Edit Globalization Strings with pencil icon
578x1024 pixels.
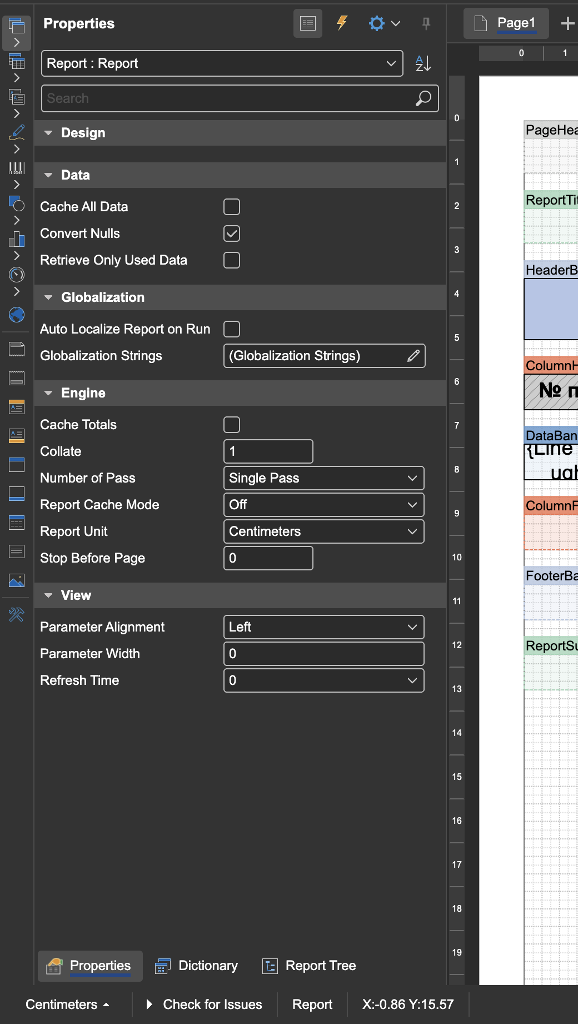[413, 356]
